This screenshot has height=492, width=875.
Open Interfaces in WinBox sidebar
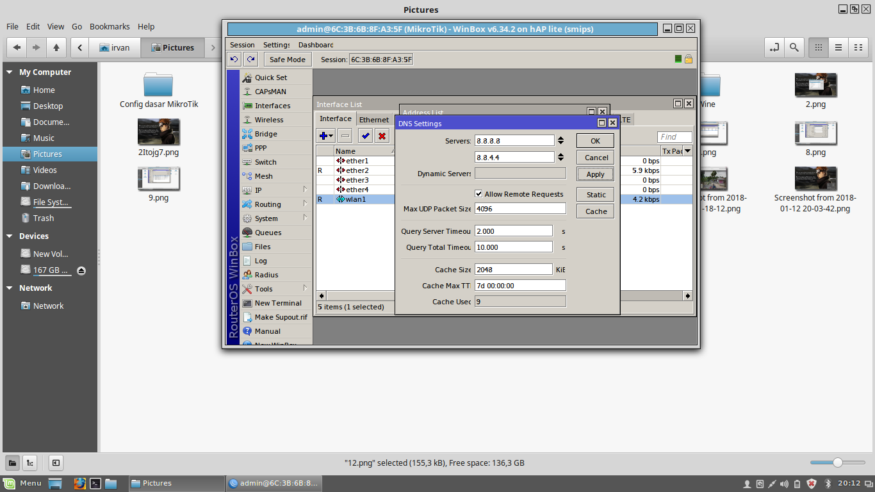click(x=272, y=106)
